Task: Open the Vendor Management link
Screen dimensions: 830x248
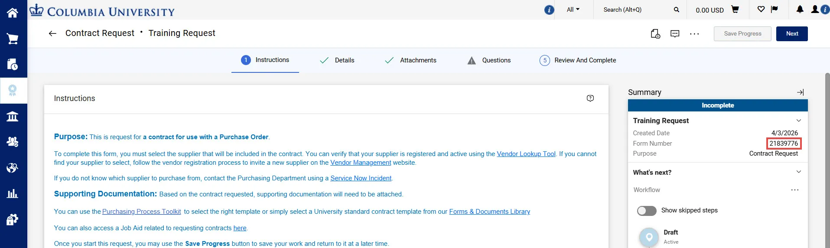Action: 361,163
